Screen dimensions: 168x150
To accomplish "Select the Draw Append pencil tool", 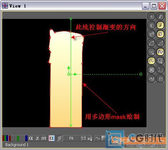I will pos(160,16).
